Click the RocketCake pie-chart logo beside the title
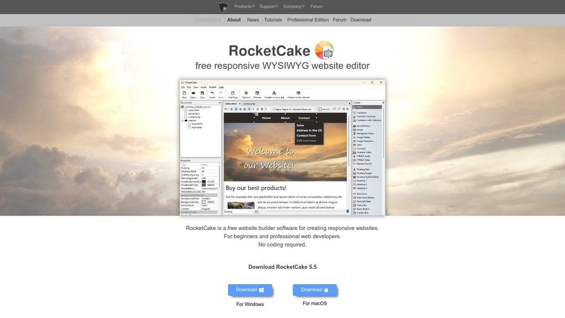 (324, 50)
